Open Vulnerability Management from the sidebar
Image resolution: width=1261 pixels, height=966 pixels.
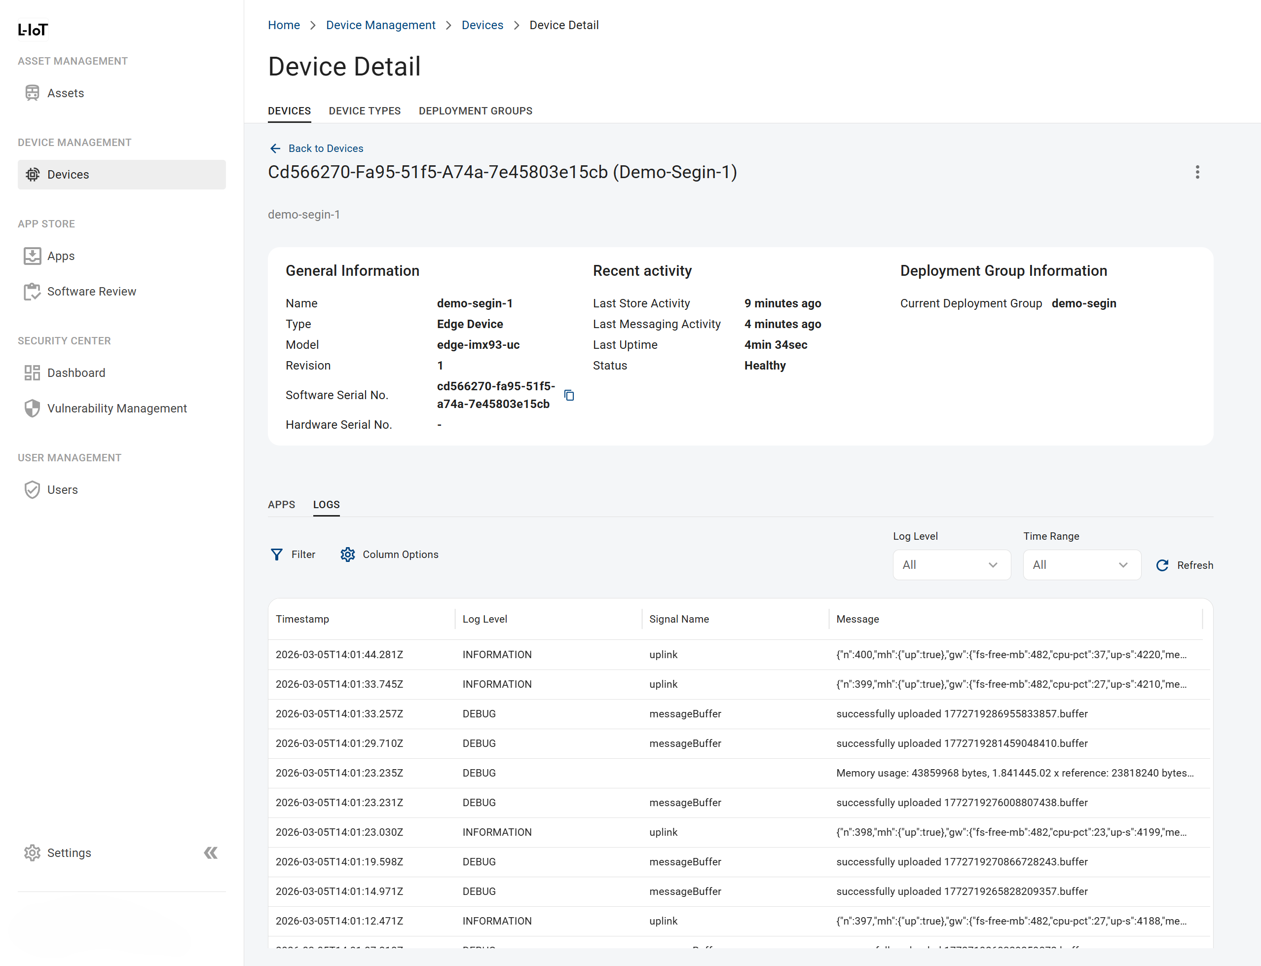coord(117,408)
